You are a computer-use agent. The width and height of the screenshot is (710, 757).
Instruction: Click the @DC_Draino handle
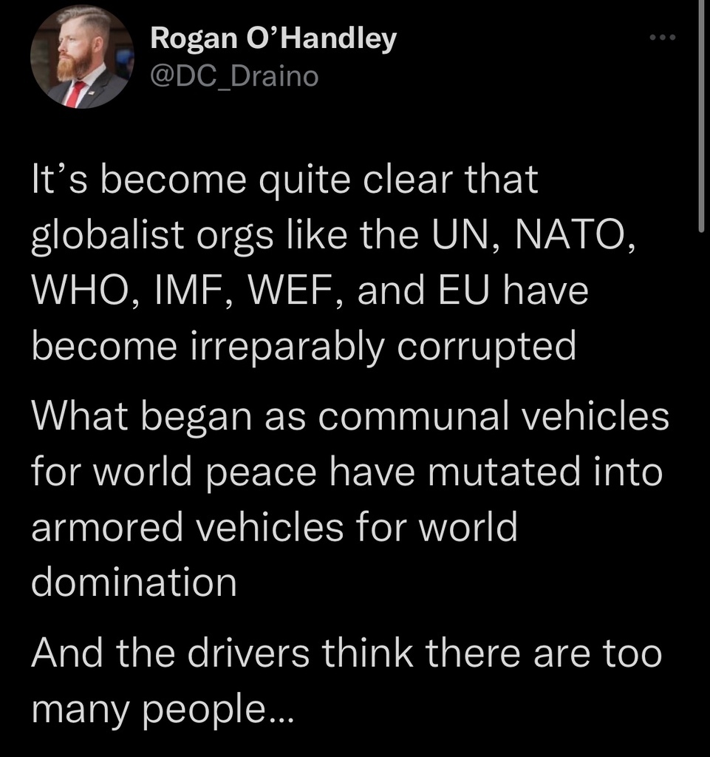(234, 75)
